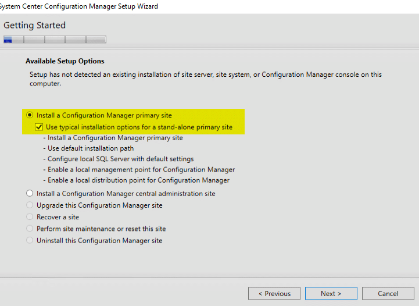Click the Getting Started heading
The height and width of the screenshot is (306, 419).
(34, 25)
